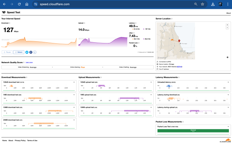Open the browser downloads
232x145 pixels.
(x=213, y=4)
